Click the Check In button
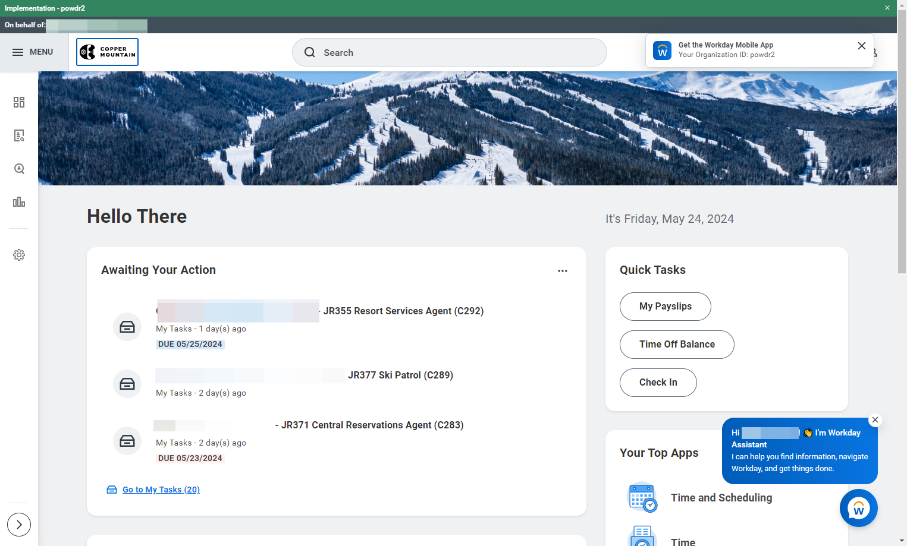 click(658, 383)
